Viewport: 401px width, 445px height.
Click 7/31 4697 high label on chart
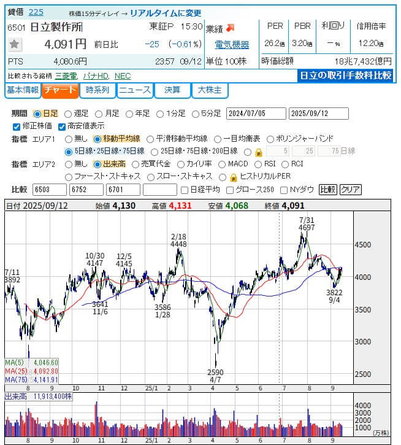[307, 224]
